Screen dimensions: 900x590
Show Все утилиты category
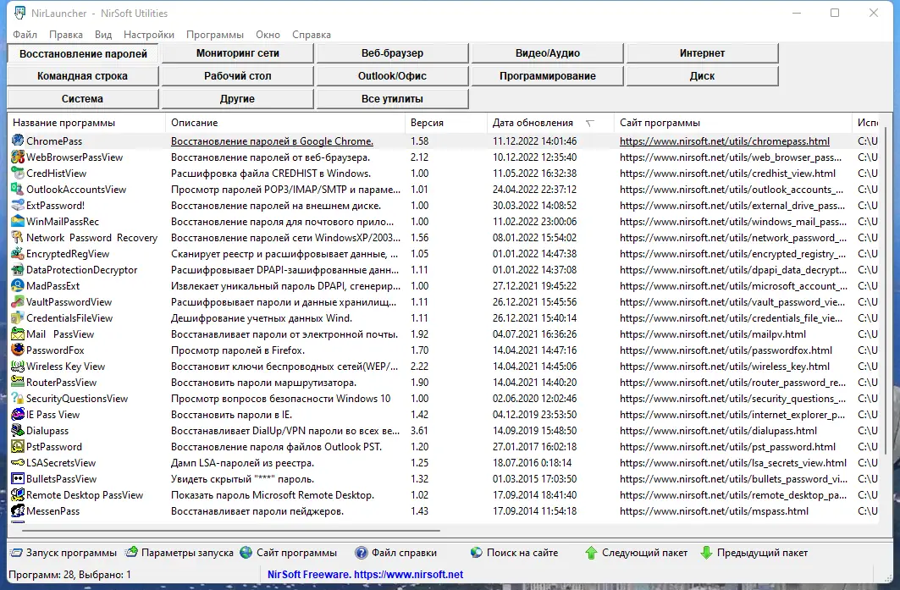[x=393, y=99]
